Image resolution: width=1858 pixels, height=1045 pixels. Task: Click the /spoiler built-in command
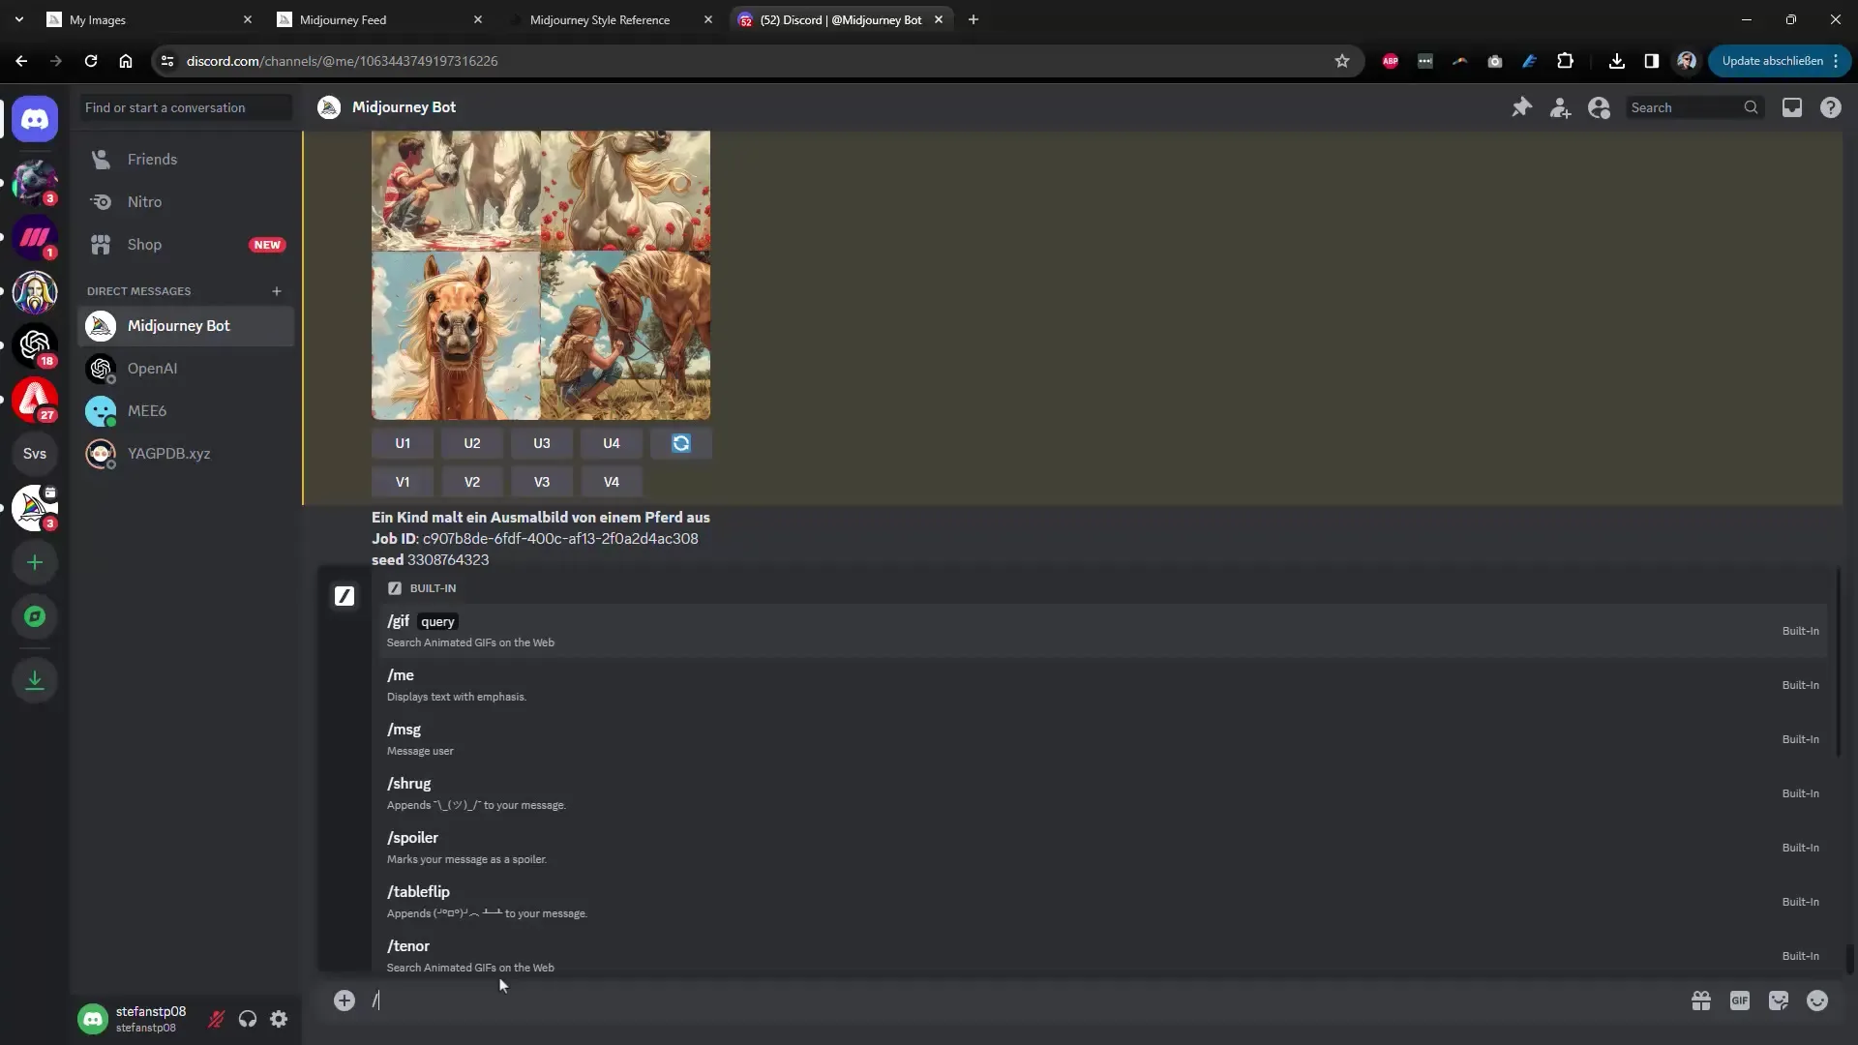413,837
